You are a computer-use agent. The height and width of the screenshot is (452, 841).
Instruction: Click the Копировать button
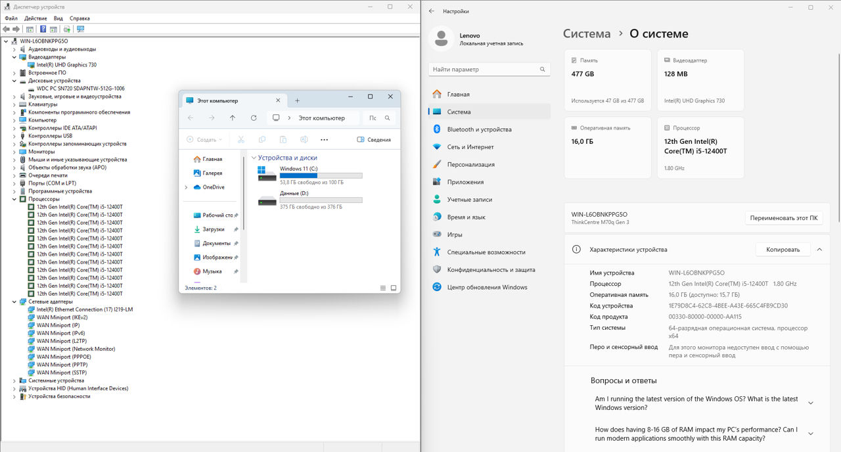pos(783,250)
